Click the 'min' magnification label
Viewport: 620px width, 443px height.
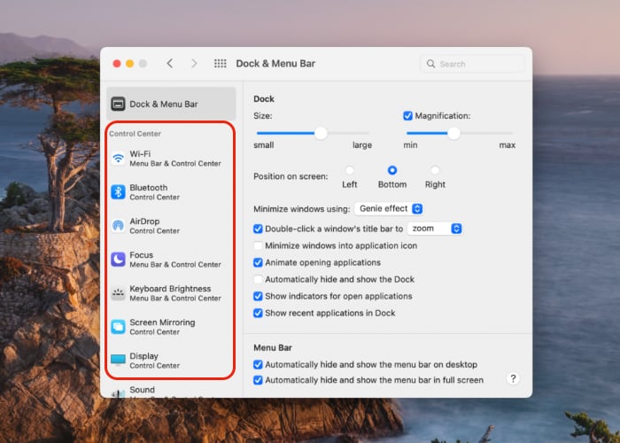click(410, 145)
